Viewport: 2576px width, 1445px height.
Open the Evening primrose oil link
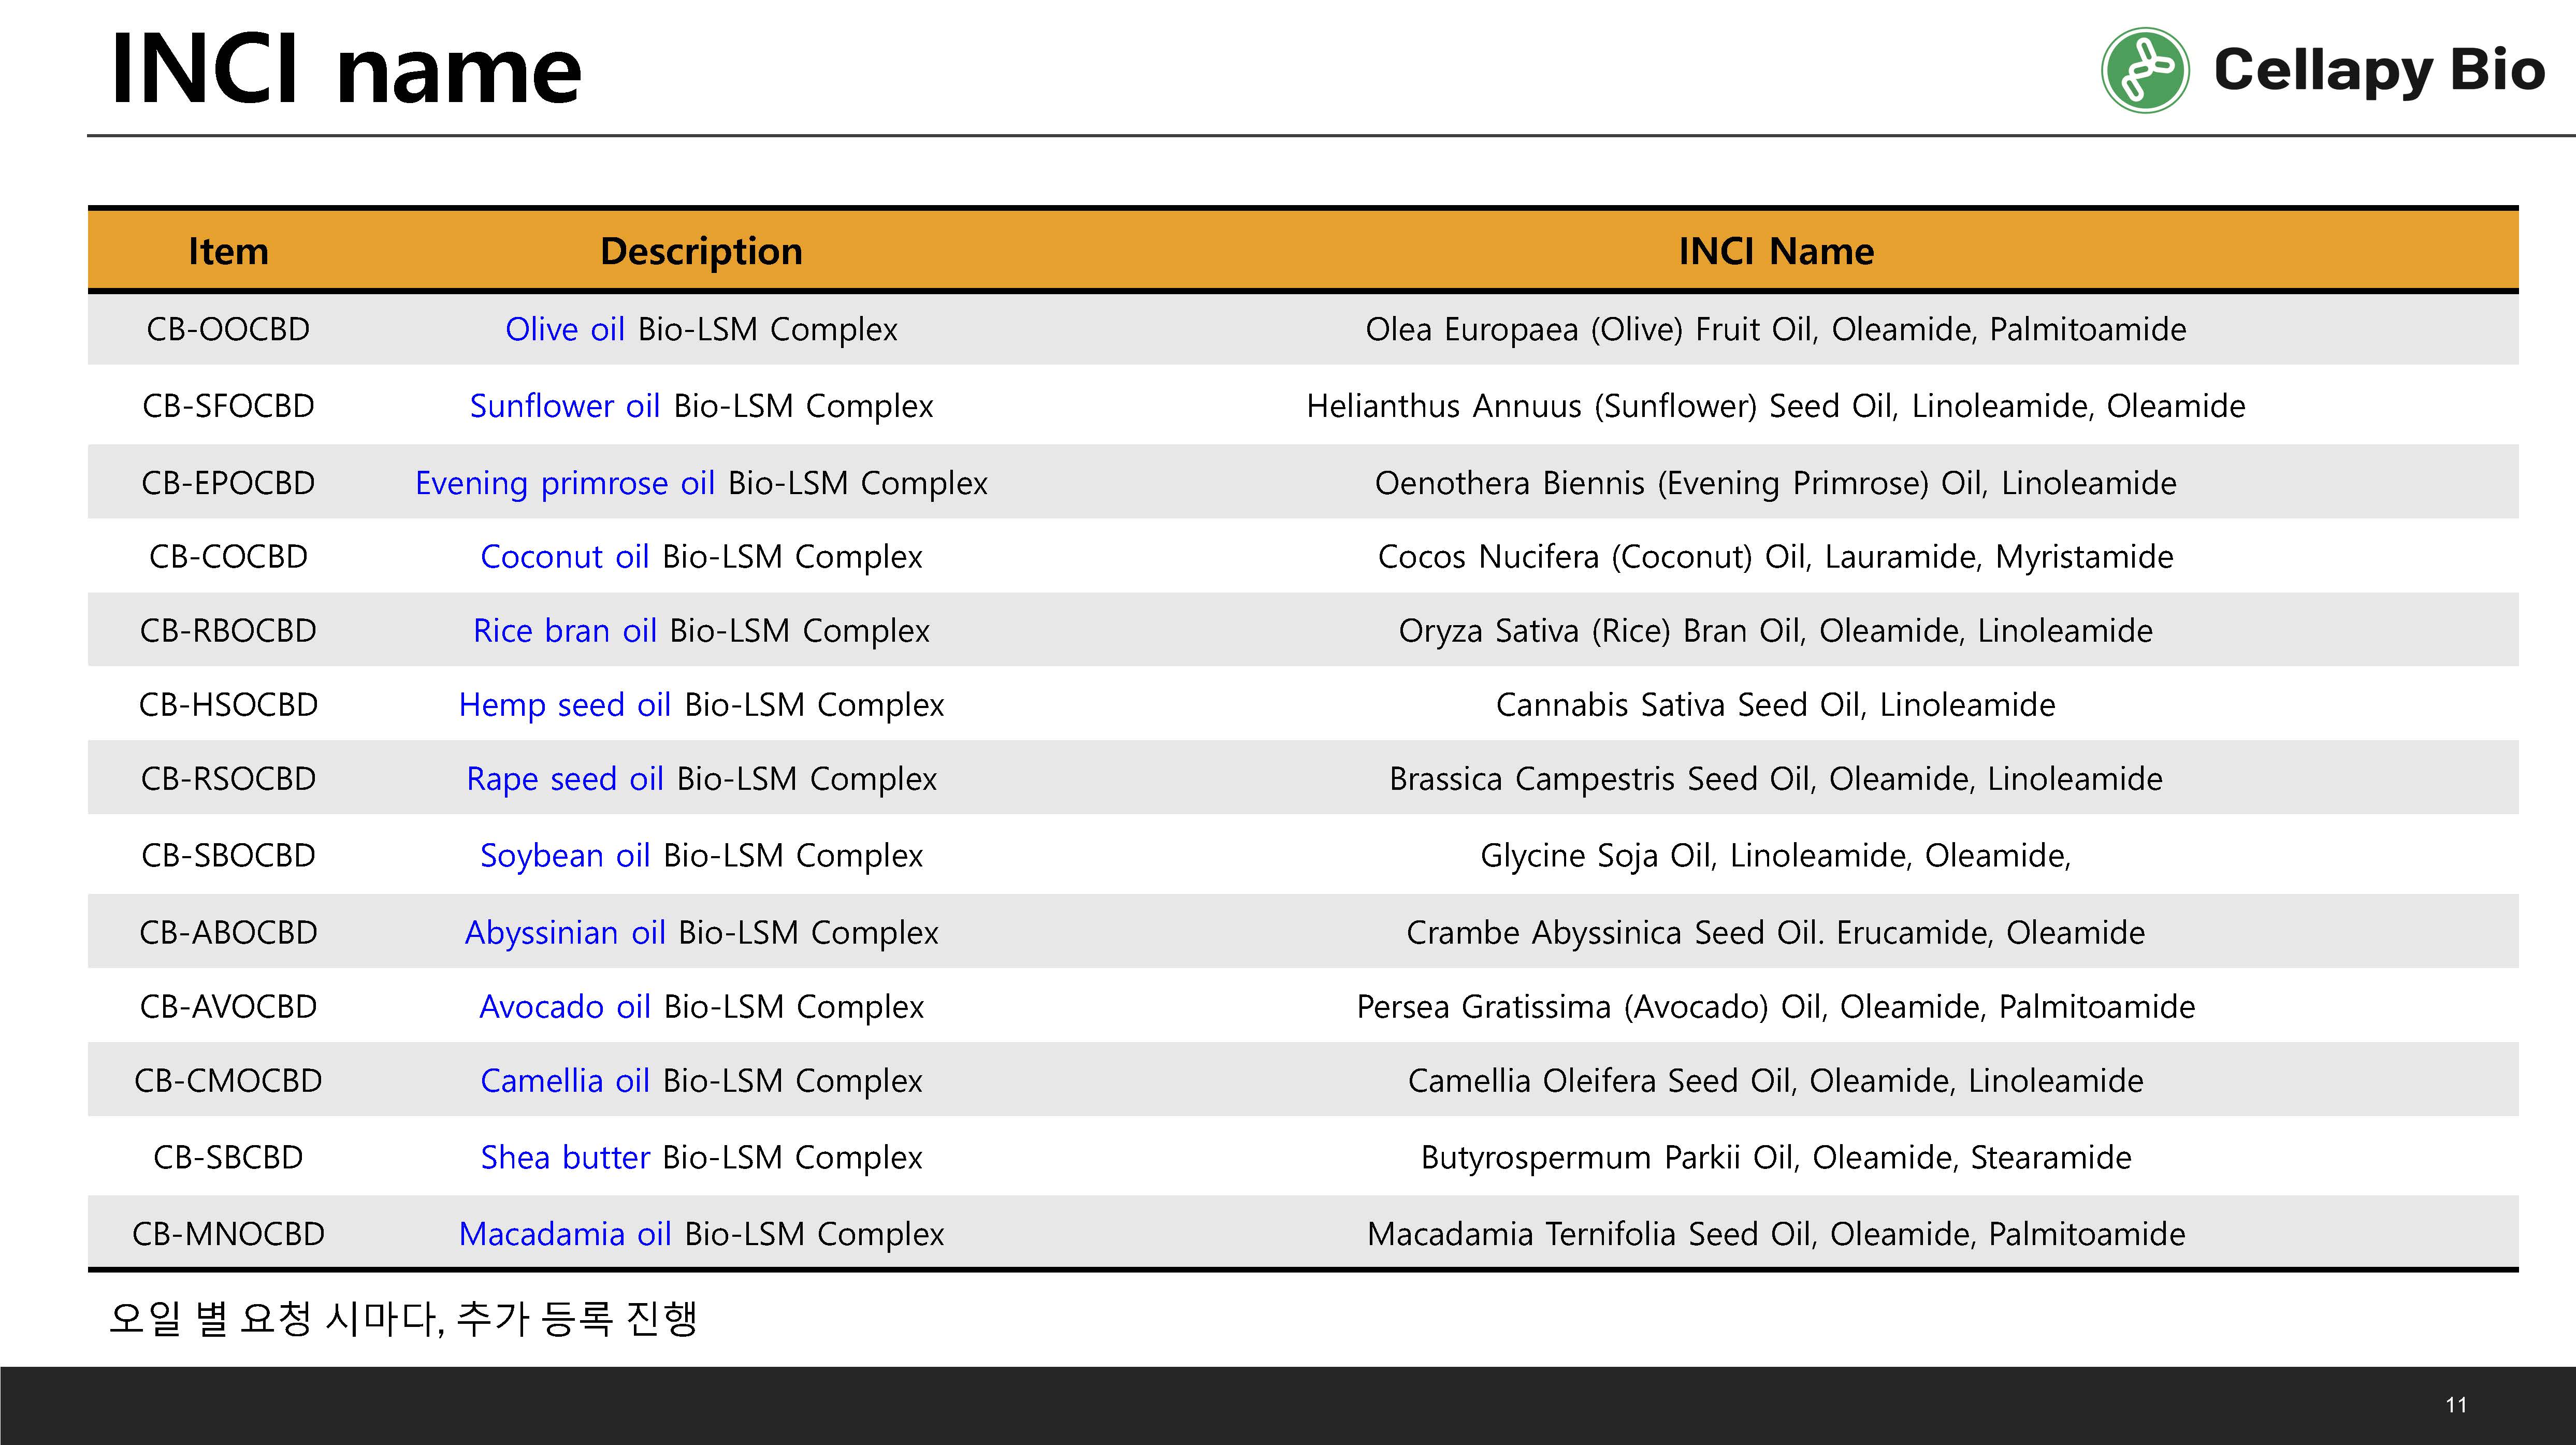pos(565,483)
